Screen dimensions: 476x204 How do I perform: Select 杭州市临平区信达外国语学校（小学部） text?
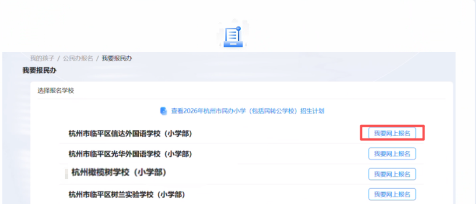pyautogui.click(x=130, y=134)
